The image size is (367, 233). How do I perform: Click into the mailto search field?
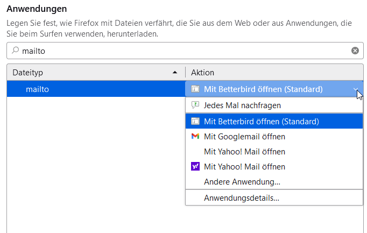183,51
